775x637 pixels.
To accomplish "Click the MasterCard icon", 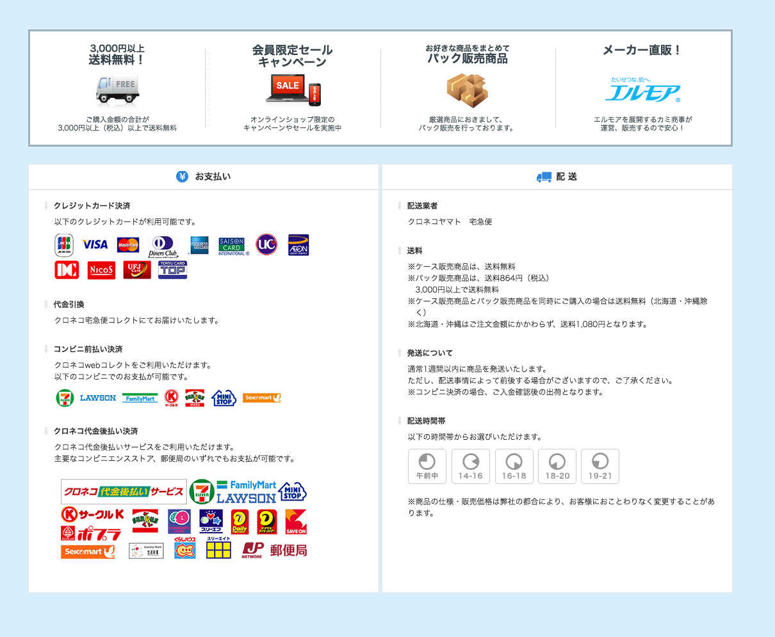I will 130,245.
